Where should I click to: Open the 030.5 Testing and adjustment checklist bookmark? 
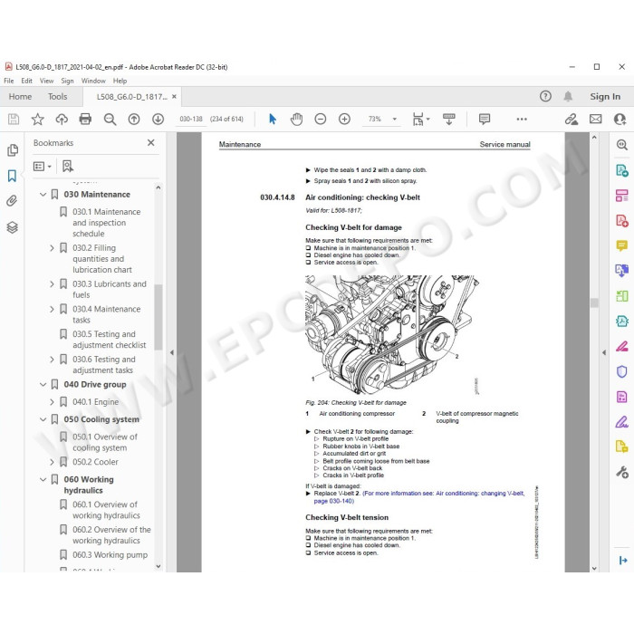coord(110,340)
